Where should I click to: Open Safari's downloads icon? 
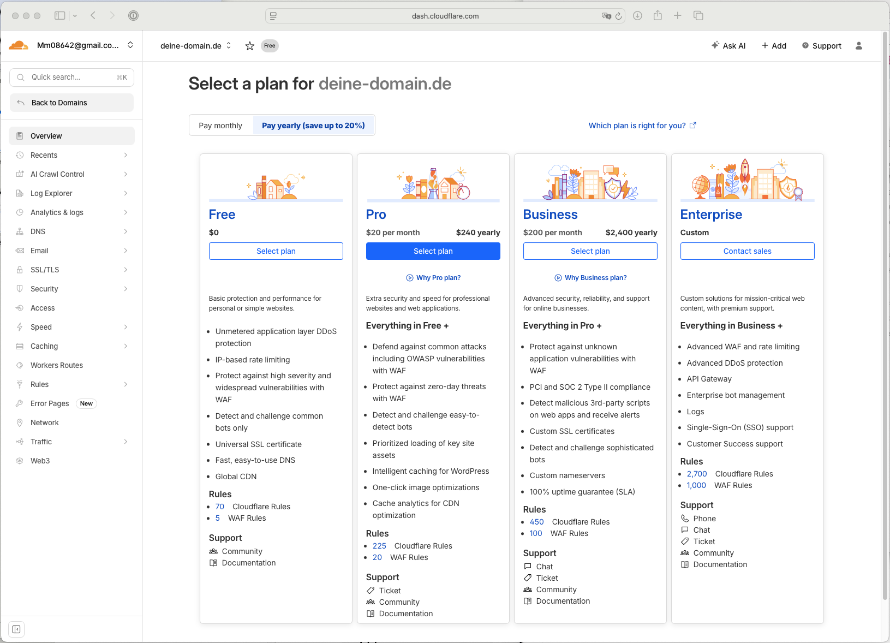(637, 16)
